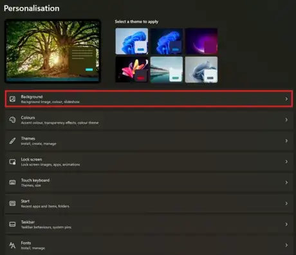Open Start recent apps and folders entry
Screen dimensions: 296x255
pyautogui.click(x=149, y=203)
